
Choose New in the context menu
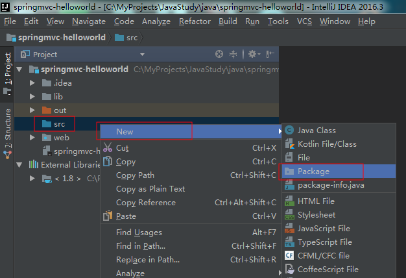[191, 131]
